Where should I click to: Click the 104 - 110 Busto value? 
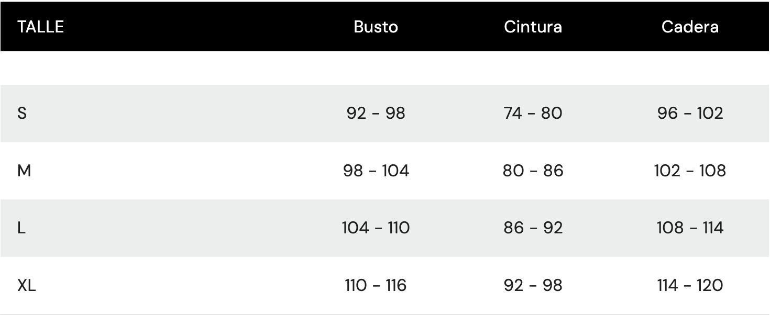click(x=376, y=228)
